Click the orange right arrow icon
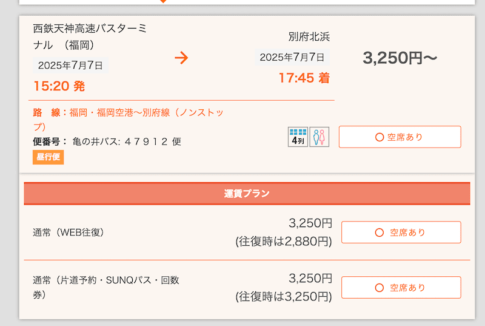This screenshot has width=485, height=326. (x=181, y=58)
